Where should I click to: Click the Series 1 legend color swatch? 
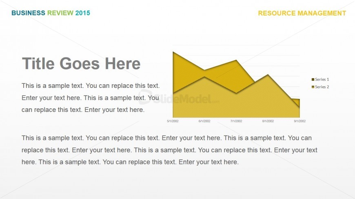click(x=313, y=79)
